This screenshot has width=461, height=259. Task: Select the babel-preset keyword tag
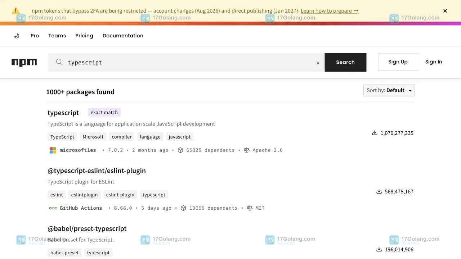pos(64,253)
